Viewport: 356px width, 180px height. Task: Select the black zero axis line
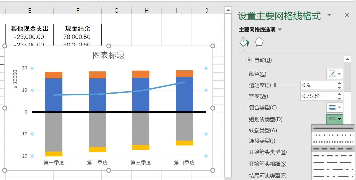point(119,112)
